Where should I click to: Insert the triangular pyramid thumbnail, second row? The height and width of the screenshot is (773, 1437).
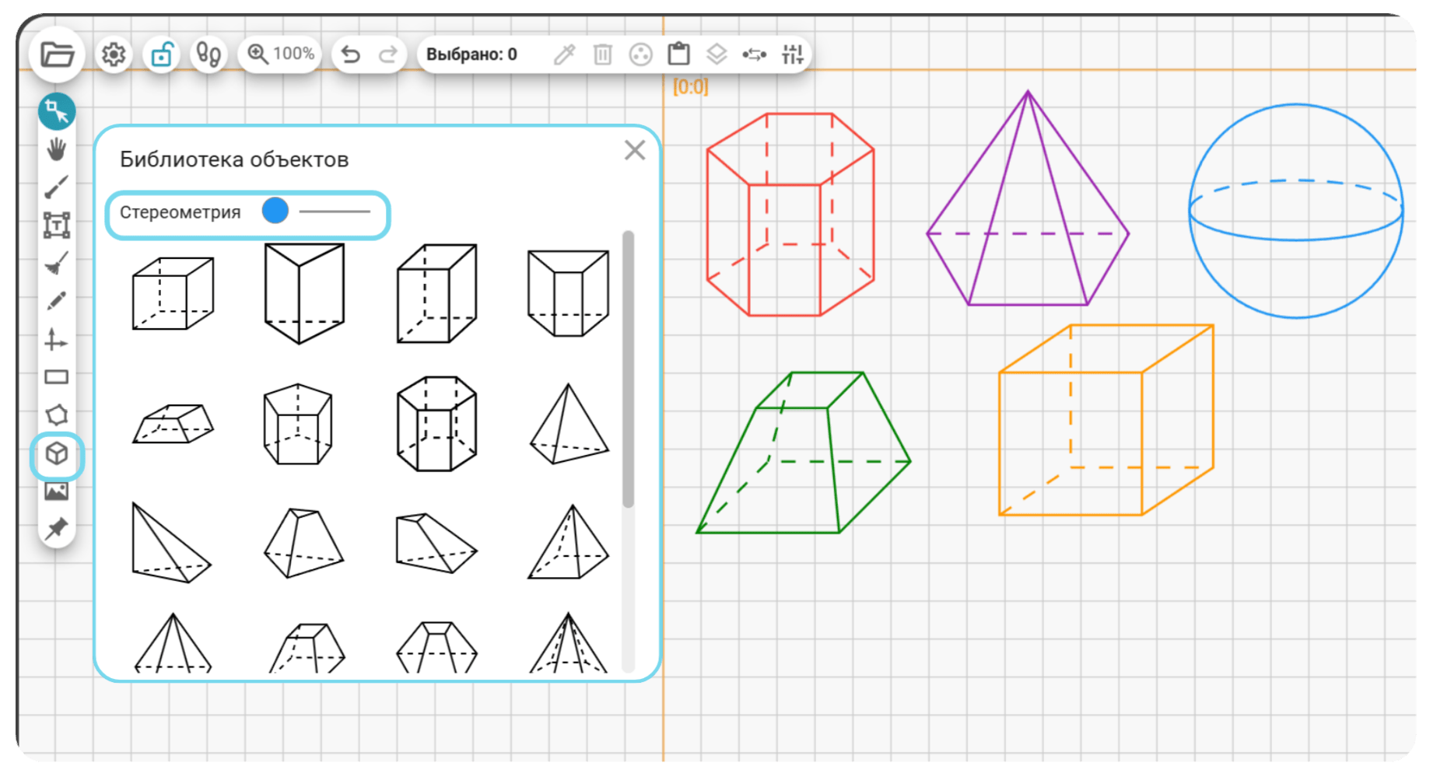pyautogui.click(x=569, y=424)
